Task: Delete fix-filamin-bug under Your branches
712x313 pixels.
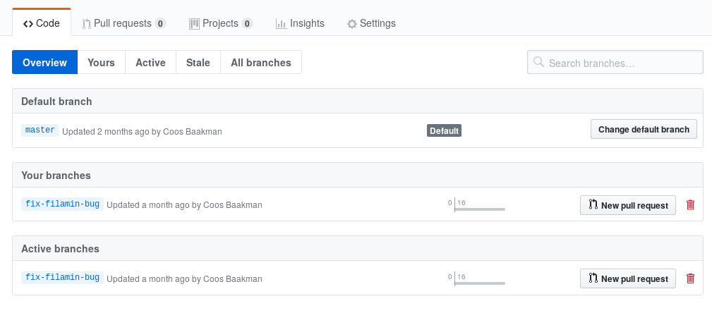Action: tap(690, 205)
